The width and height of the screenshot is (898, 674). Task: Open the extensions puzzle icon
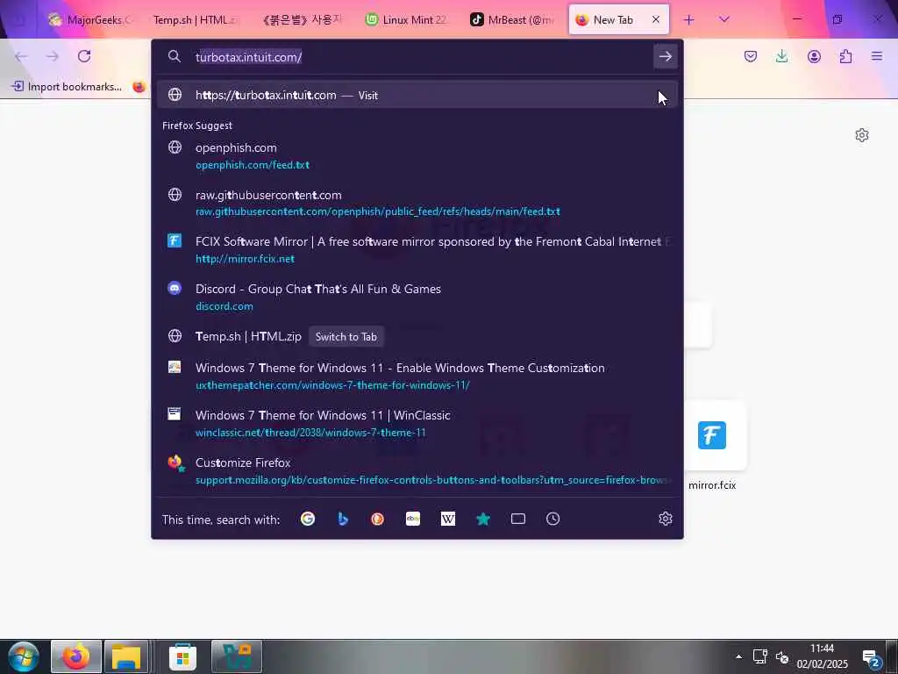[845, 56]
